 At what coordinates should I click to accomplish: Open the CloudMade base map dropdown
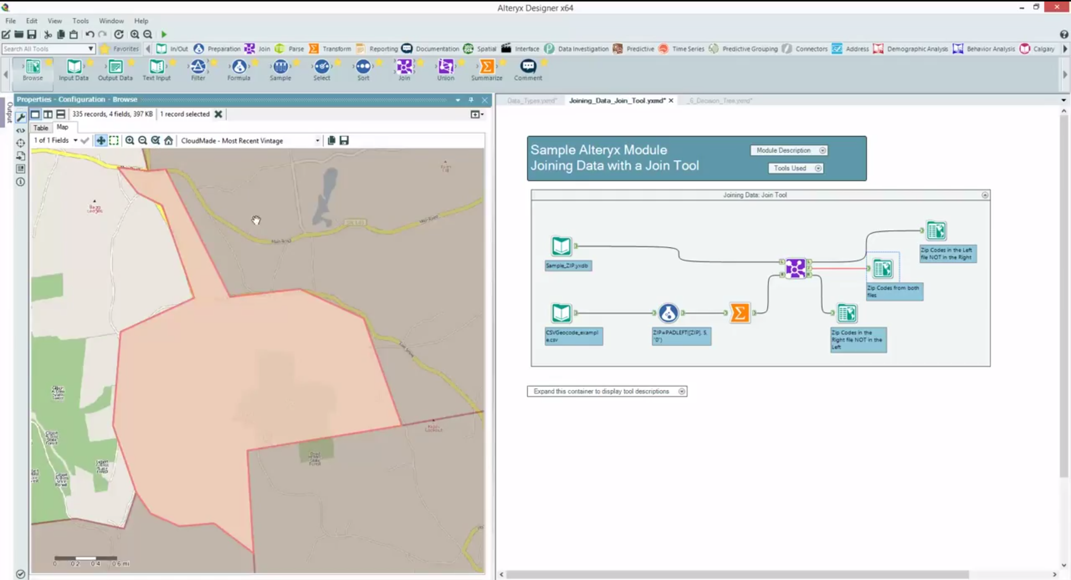(x=317, y=141)
